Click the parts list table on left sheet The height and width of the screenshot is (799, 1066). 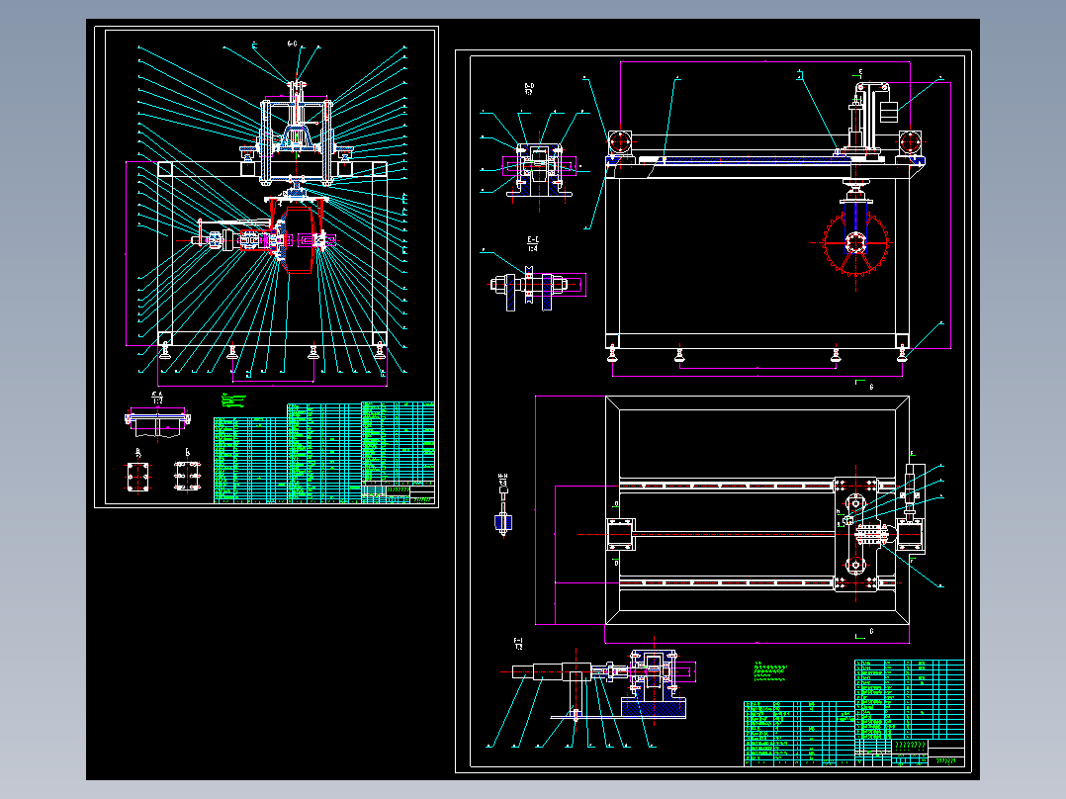[x=323, y=452]
